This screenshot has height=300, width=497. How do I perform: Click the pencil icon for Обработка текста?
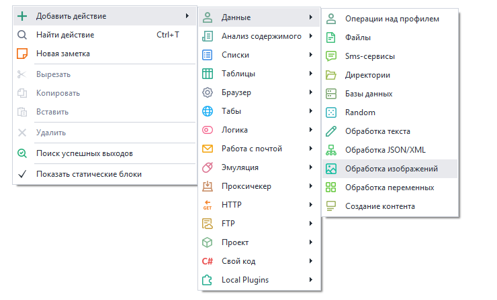coord(330,131)
